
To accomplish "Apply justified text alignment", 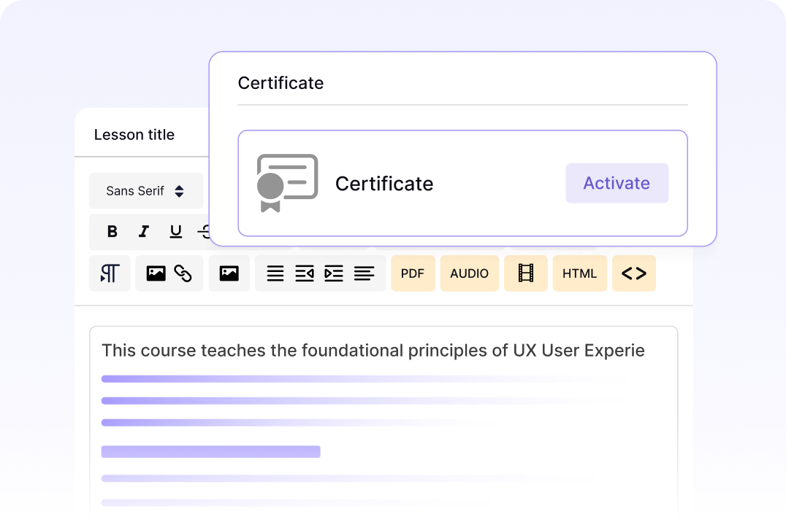I will 275,273.
